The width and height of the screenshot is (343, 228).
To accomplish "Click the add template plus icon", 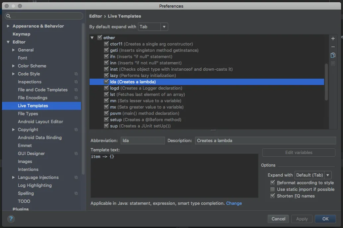I will coord(333,38).
